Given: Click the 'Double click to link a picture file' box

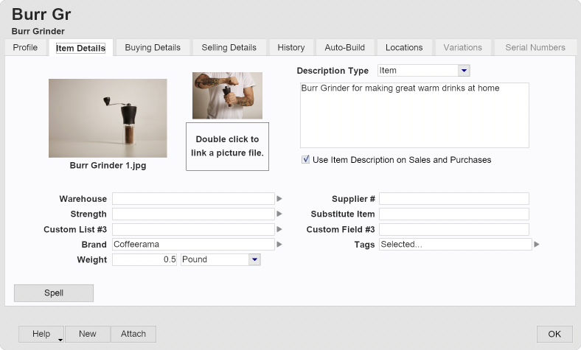Looking at the screenshot, I should point(228,147).
